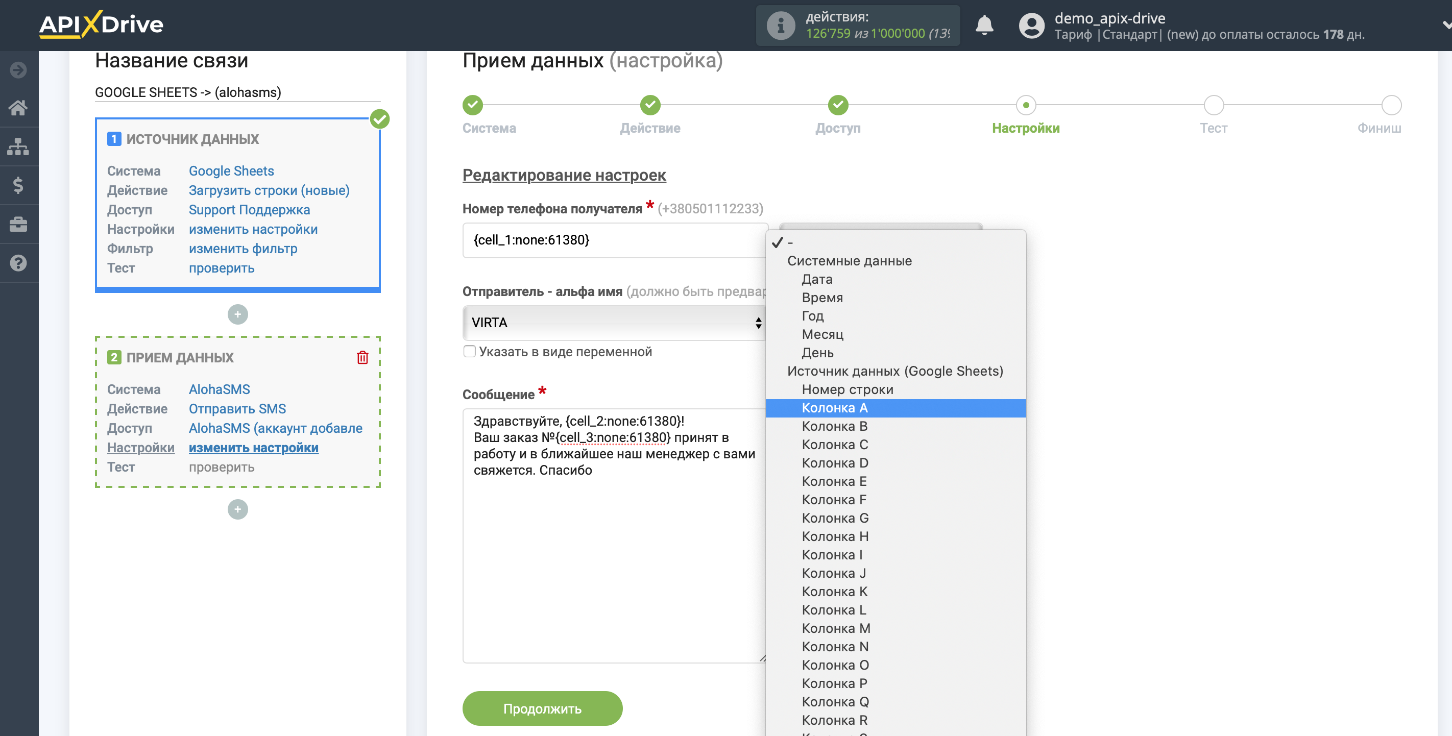Go to home via sidebar house icon
This screenshot has width=1452, height=736.
[x=18, y=108]
